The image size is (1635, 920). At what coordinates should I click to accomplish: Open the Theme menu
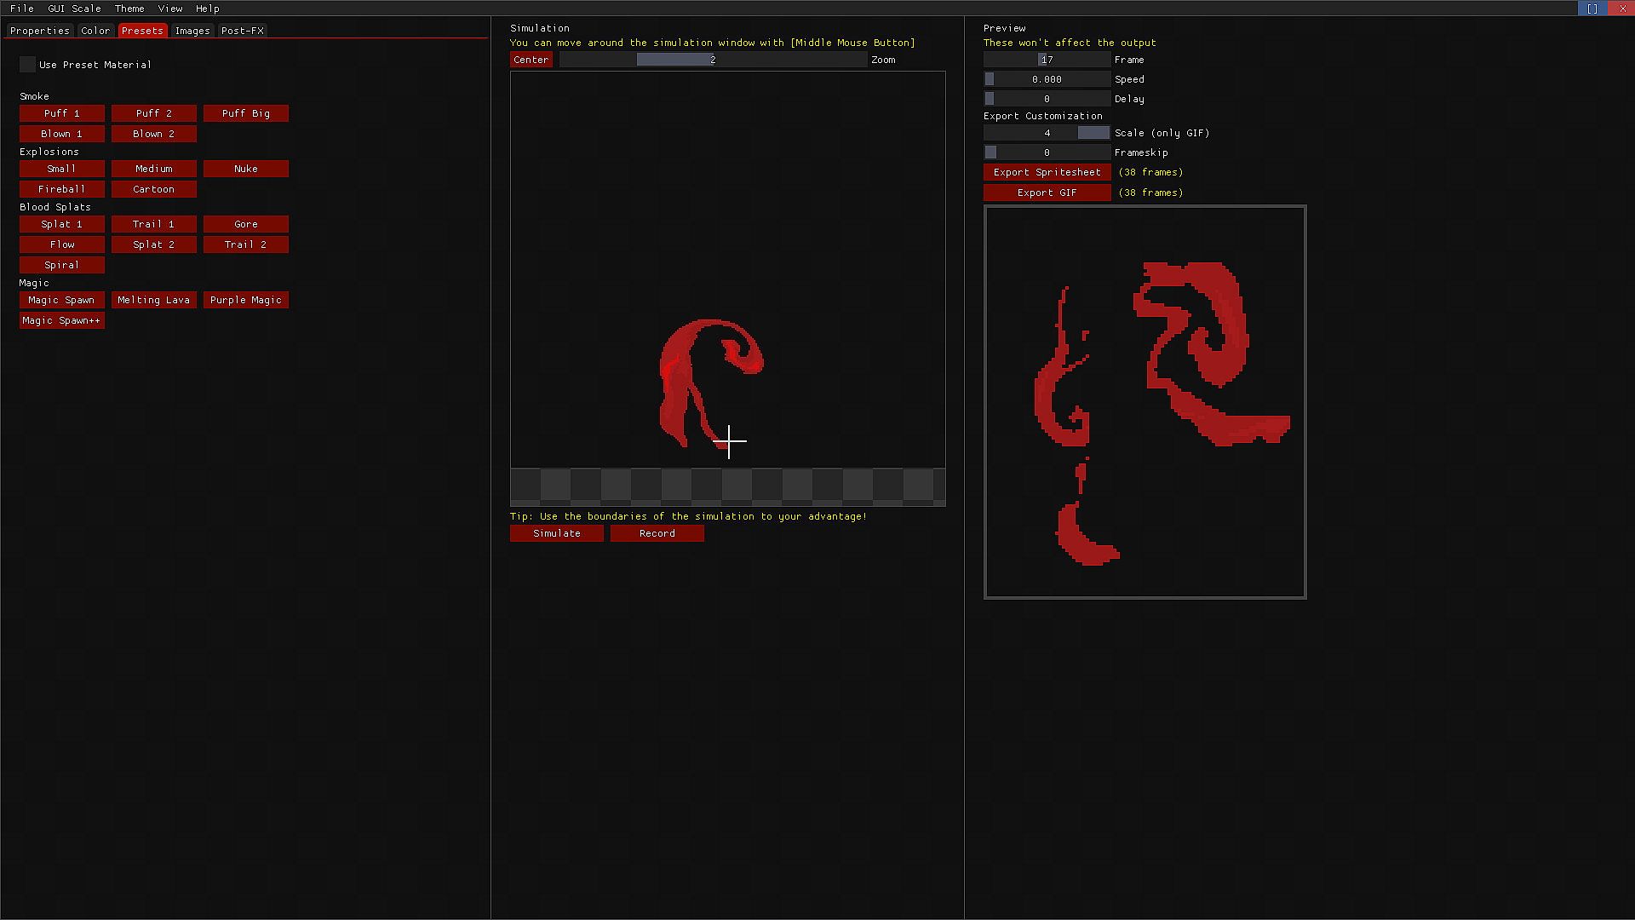(x=129, y=9)
